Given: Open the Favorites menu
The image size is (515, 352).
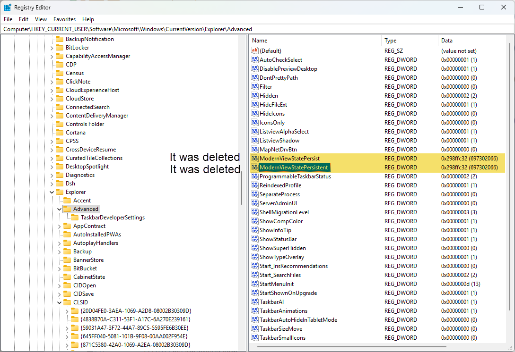Looking at the screenshot, I should pos(64,19).
